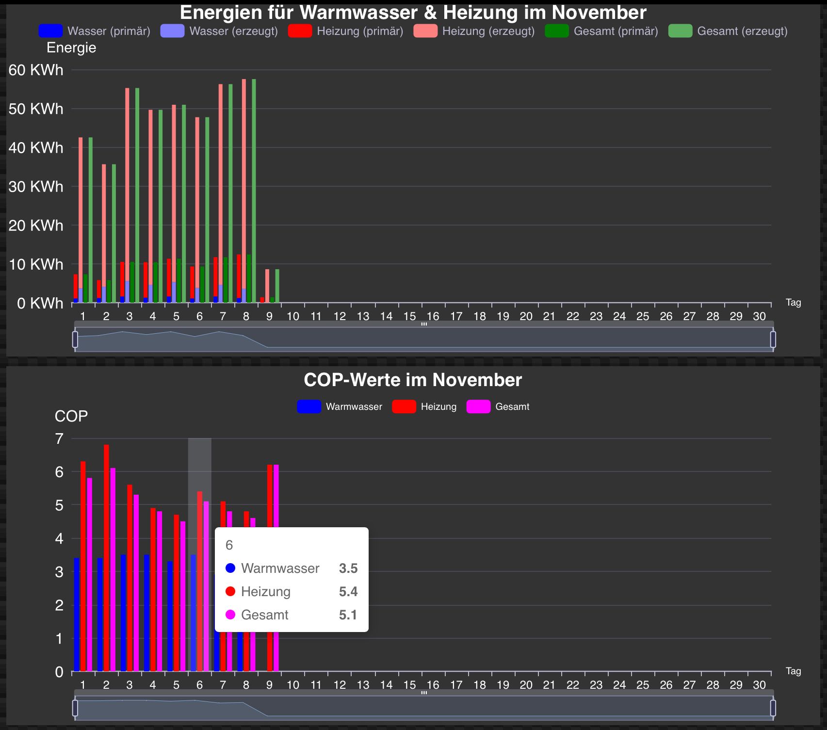Screen dimensions: 827x730
Task: Toggle the Gesamt (erzeugt) legend series
Action: (x=728, y=31)
